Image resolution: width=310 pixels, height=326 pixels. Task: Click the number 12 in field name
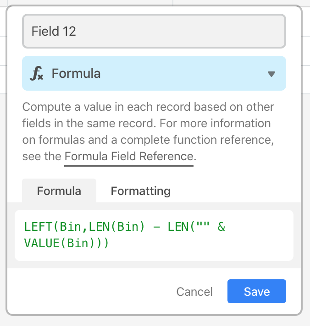tap(69, 31)
